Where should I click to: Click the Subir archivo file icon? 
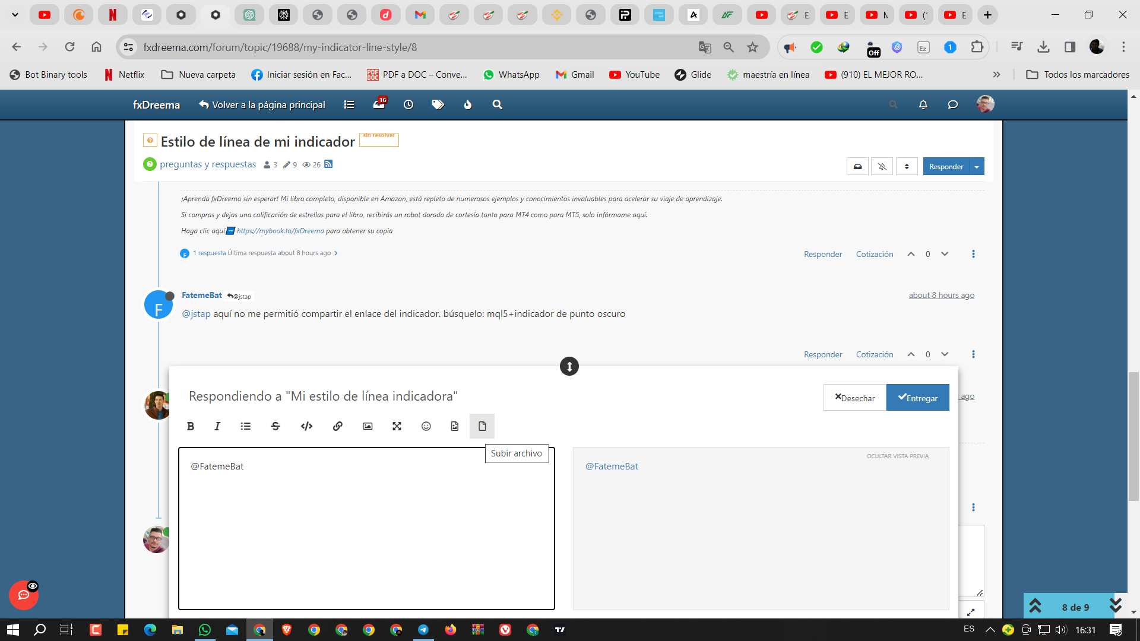tap(482, 426)
